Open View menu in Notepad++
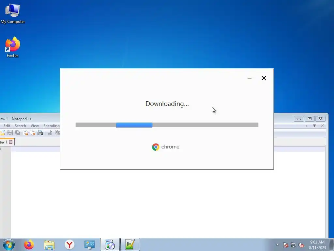Screen dimensions: 334x251 coord(35,126)
